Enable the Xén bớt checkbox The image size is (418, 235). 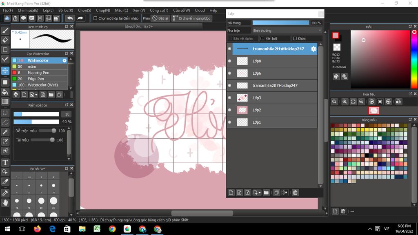click(262, 39)
